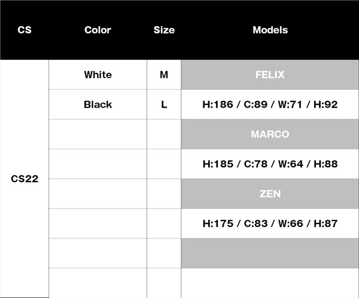Select the Color column header

pyautogui.click(x=98, y=30)
